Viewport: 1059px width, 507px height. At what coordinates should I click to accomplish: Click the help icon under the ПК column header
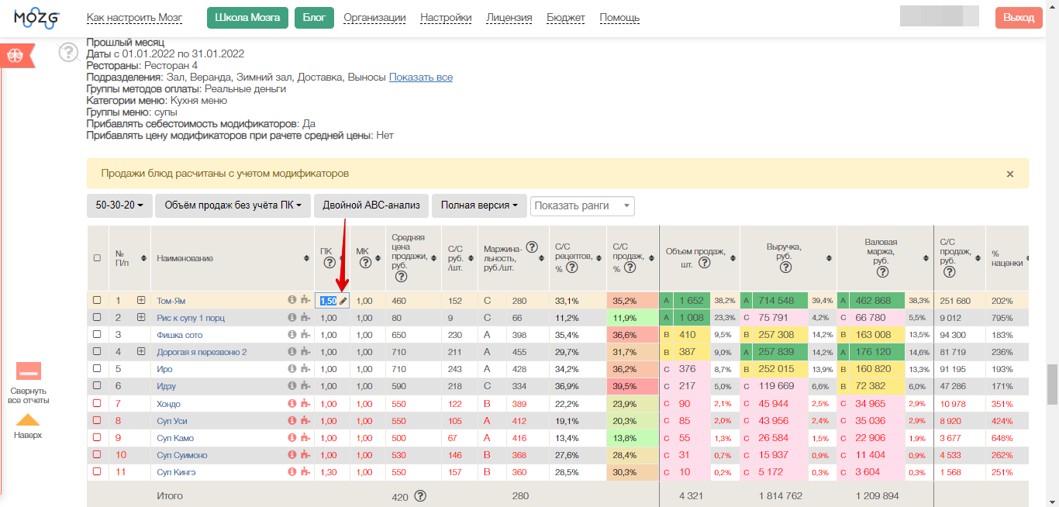(328, 264)
